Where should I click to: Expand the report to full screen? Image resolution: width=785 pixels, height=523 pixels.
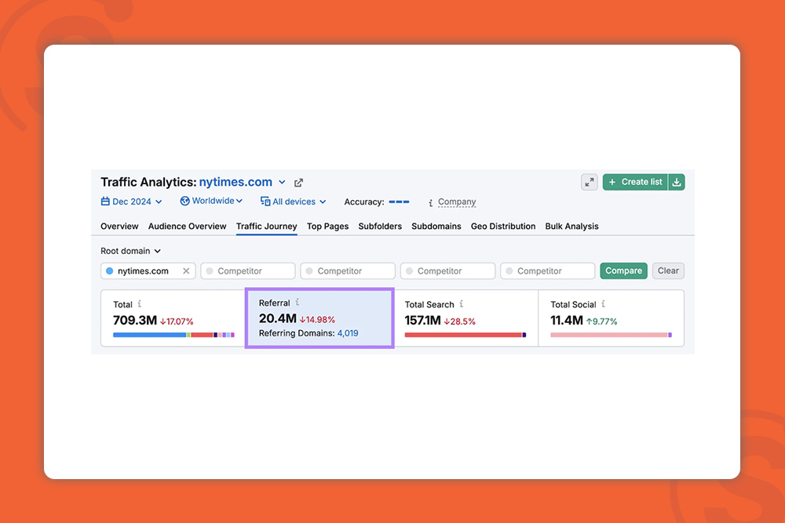pyautogui.click(x=590, y=182)
